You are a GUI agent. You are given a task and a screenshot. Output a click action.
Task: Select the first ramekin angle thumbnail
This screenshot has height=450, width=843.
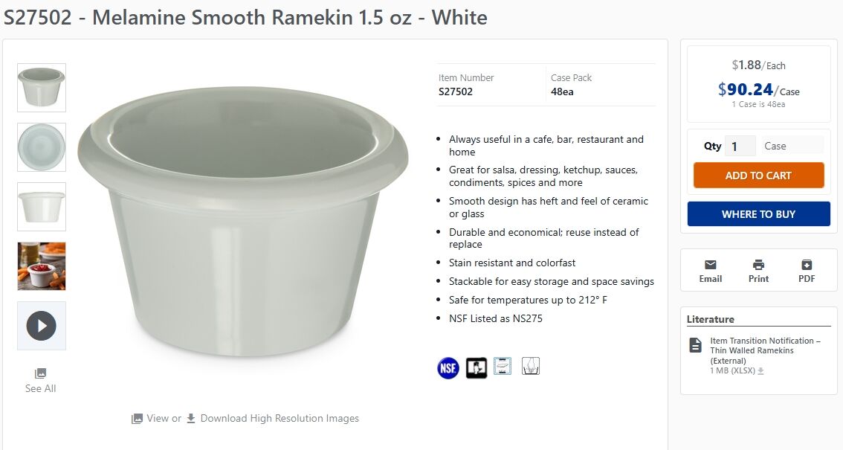coord(42,88)
